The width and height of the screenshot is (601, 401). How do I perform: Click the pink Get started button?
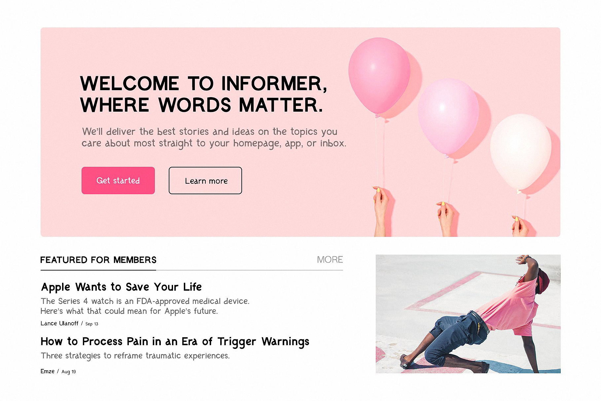click(x=118, y=180)
